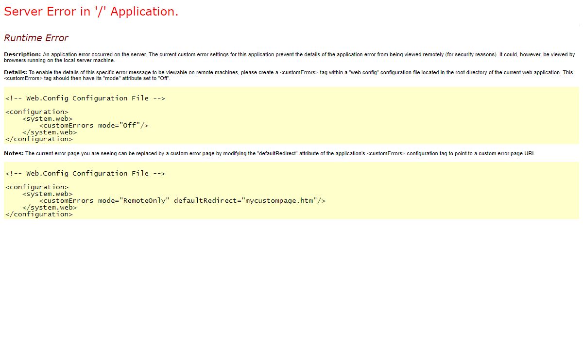The height and width of the screenshot is (359, 583).
Task: Click the closing </system.web> tag in the second code block
Action: click(50, 207)
